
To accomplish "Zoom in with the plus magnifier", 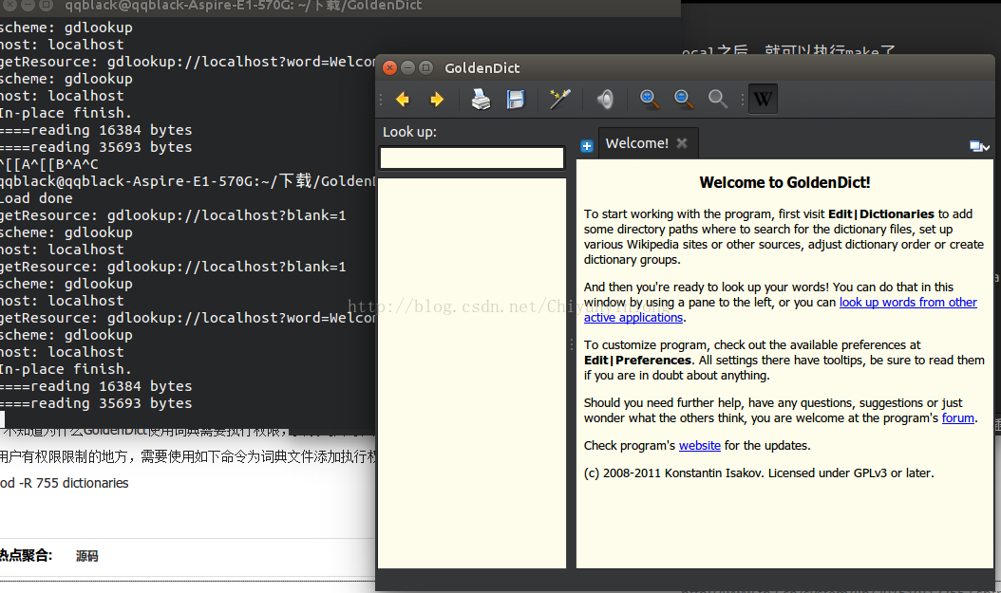I will (650, 99).
